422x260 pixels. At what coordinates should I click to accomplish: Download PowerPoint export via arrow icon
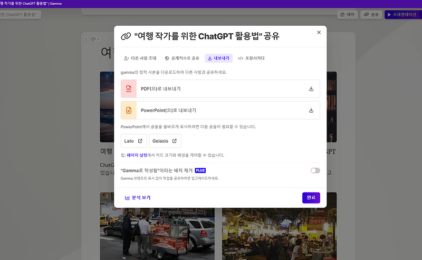coord(311,110)
